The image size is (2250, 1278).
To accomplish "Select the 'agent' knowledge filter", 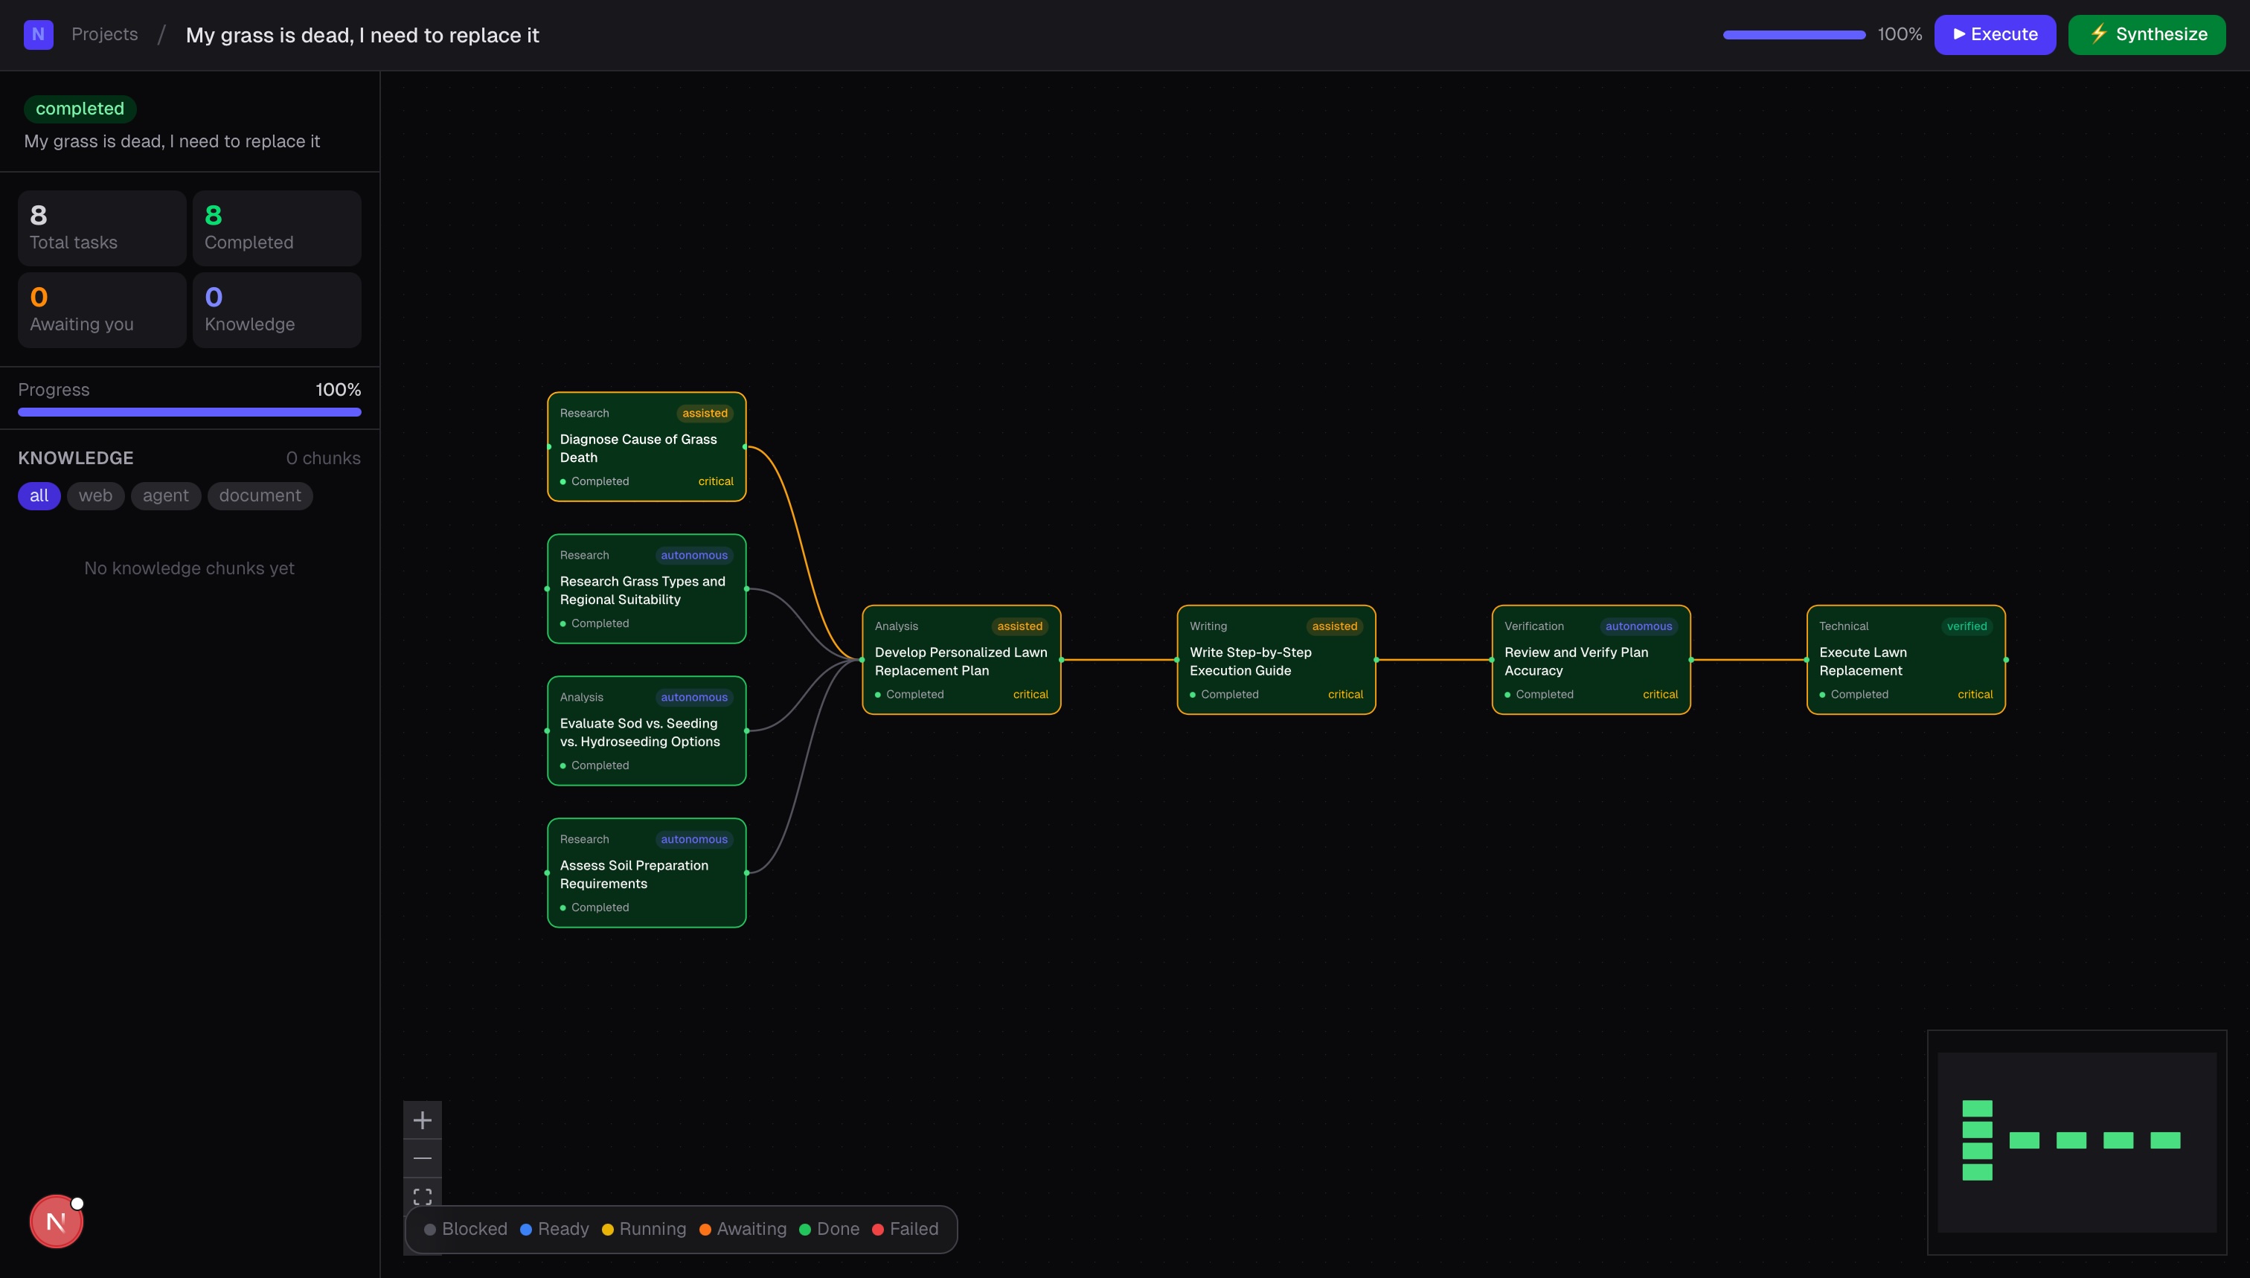I will [x=165, y=495].
